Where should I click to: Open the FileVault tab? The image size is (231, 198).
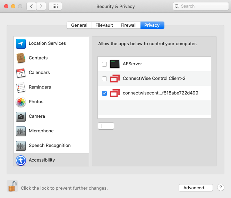click(x=104, y=25)
